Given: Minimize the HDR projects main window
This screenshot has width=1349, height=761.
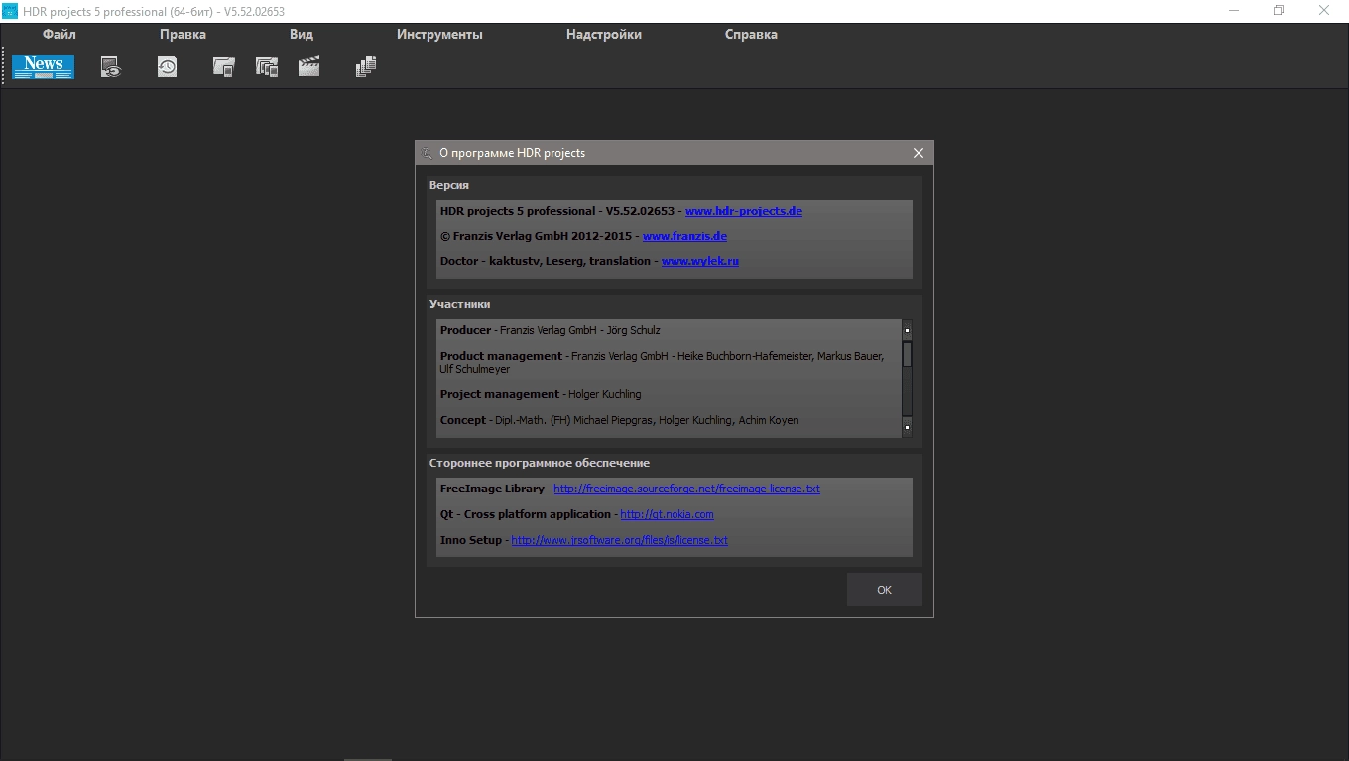Looking at the screenshot, I should tap(1234, 11).
